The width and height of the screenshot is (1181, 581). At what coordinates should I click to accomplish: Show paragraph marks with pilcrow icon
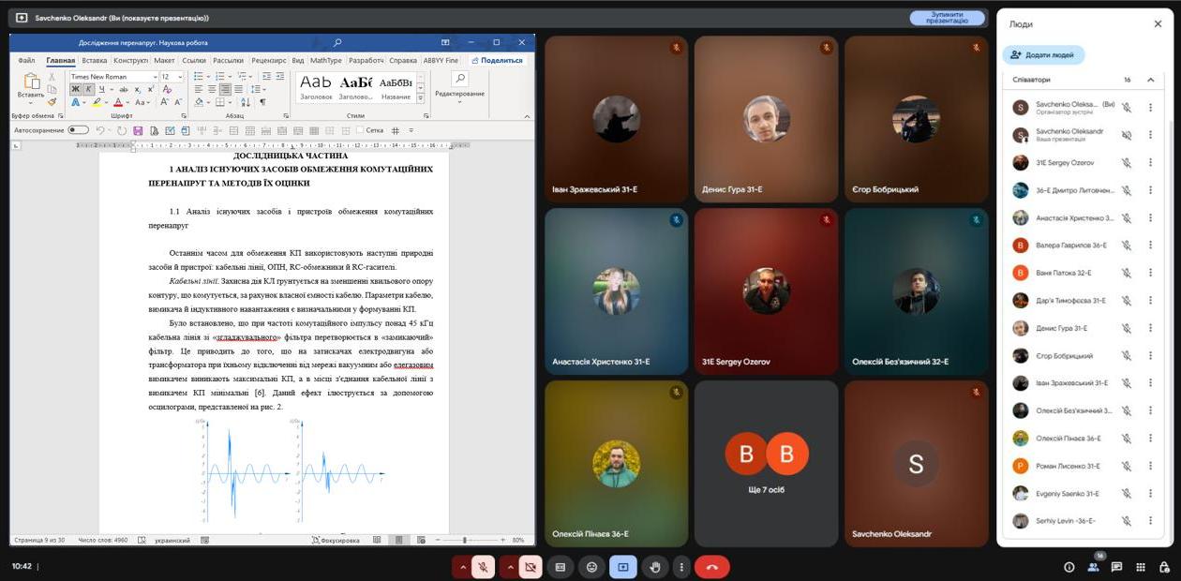click(x=262, y=102)
